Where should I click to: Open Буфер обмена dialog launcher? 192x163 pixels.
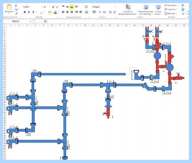tap(20, 17)
